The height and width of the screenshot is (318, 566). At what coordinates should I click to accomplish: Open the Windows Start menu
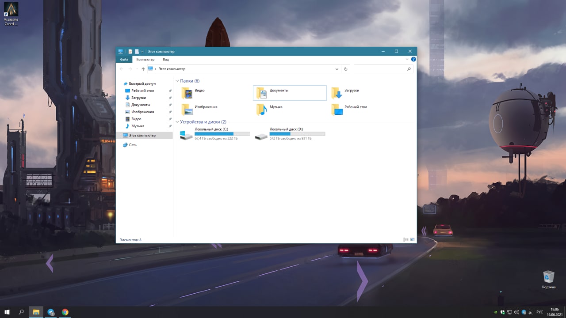(7, 312)
